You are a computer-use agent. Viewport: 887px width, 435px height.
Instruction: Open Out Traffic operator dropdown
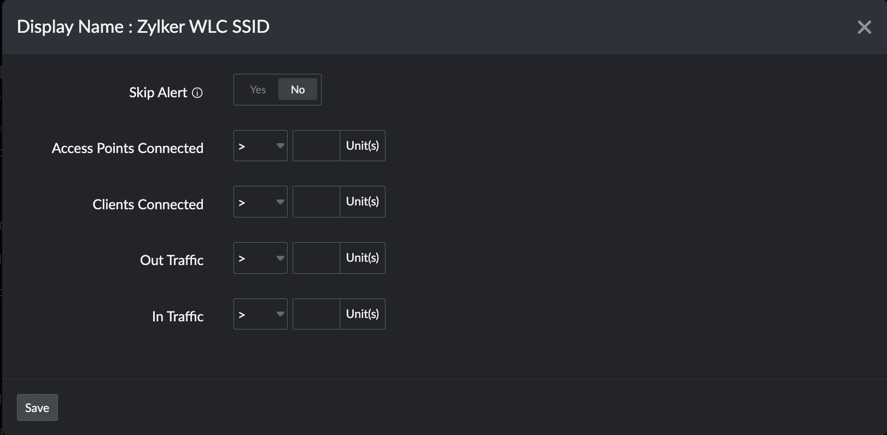click(260, 258)
